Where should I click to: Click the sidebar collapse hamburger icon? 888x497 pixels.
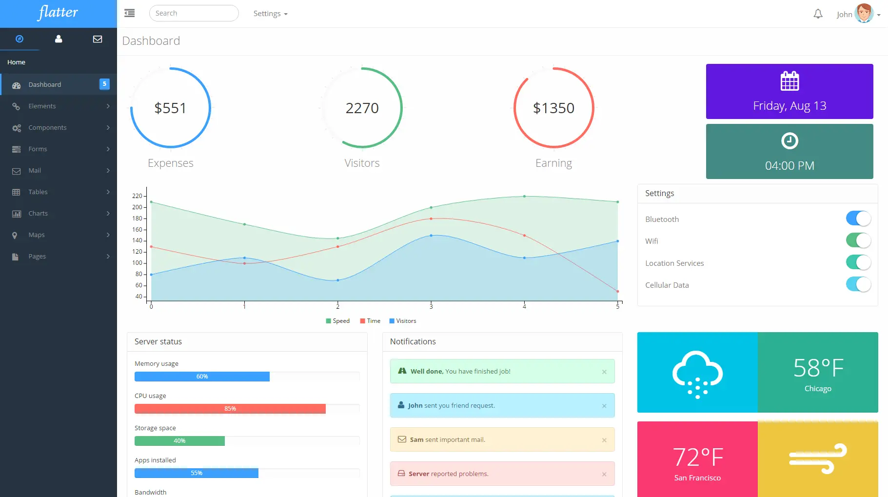point(130,13)
